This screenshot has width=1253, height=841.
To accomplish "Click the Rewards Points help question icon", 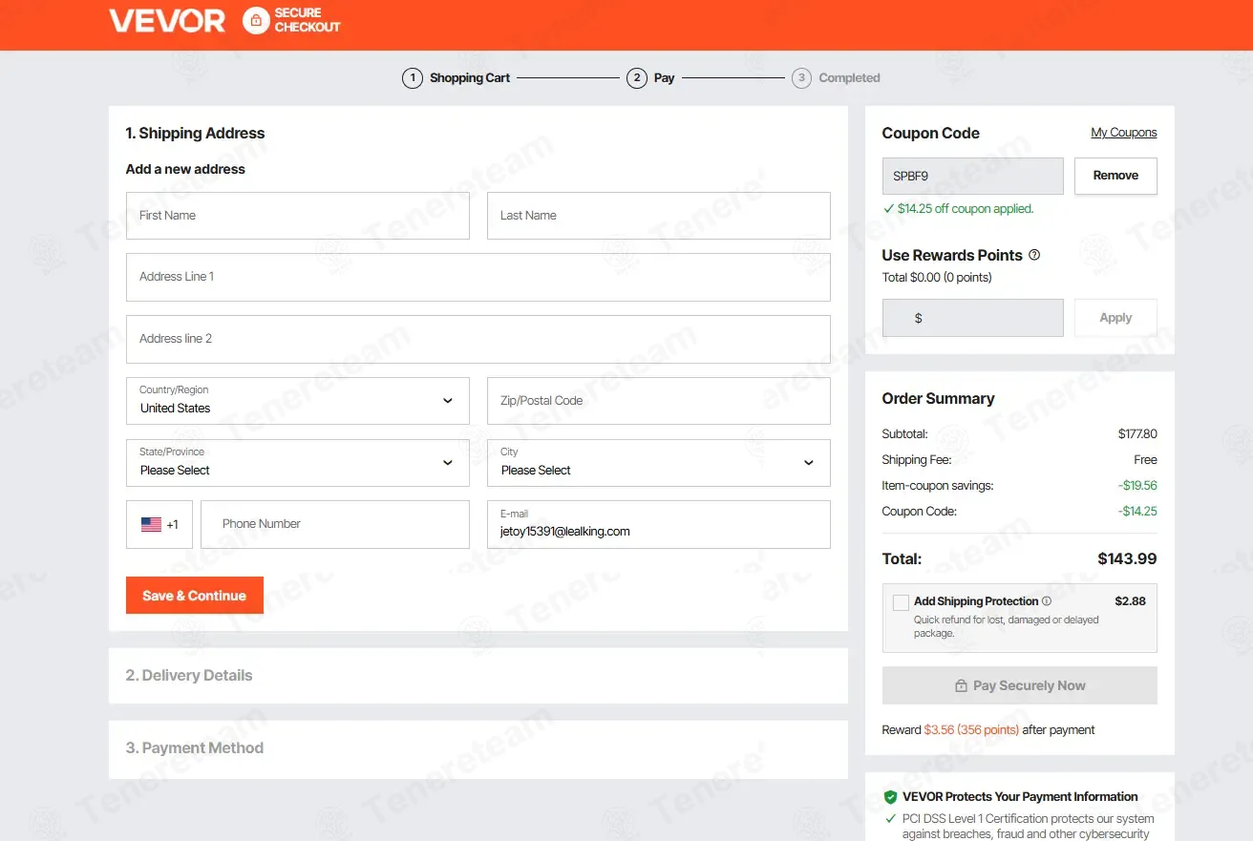I will point(1033,255).
